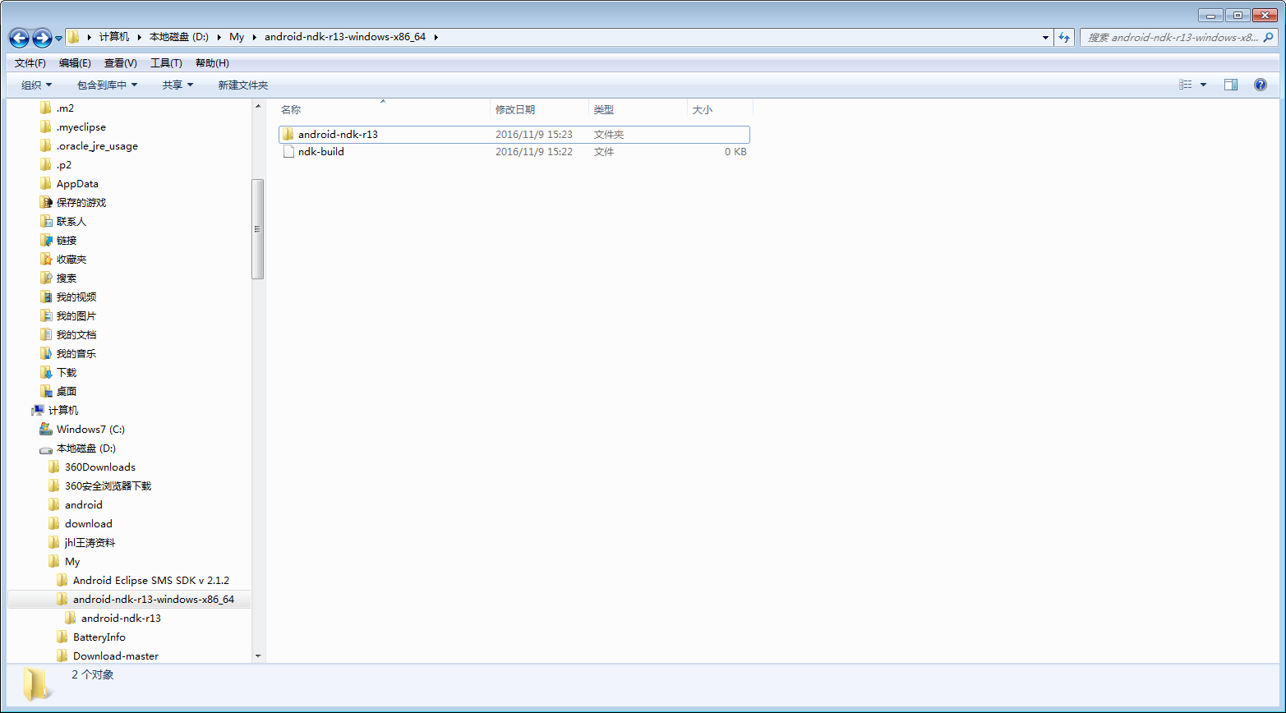Viewport: 1286px width, 713px height.
Task: Change the view with the view icon
Action: coord(1186,85)
